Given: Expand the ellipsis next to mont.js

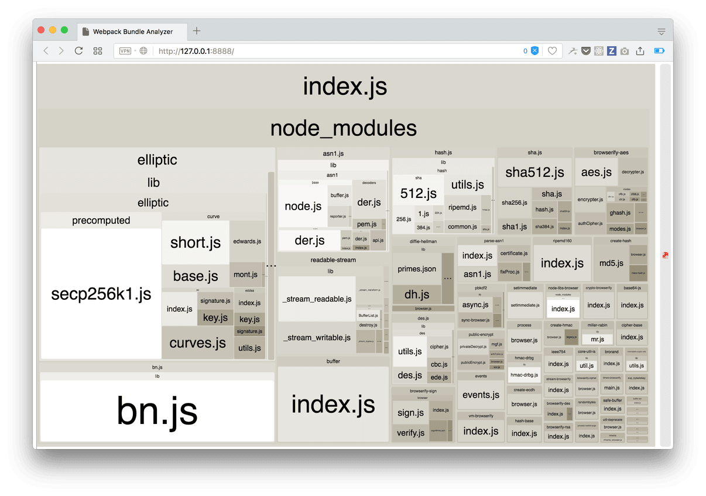Looking at the screenshot, I should point(271,265).
